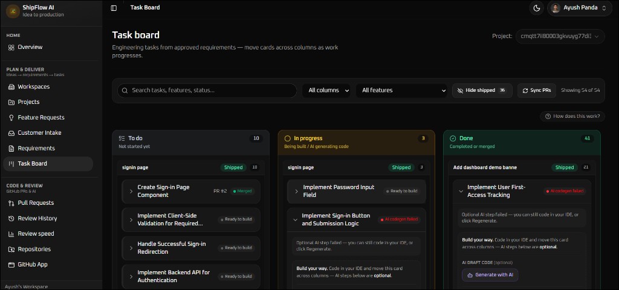Click the To do column checklist icon
619x290 pixels.
(122, 138)
